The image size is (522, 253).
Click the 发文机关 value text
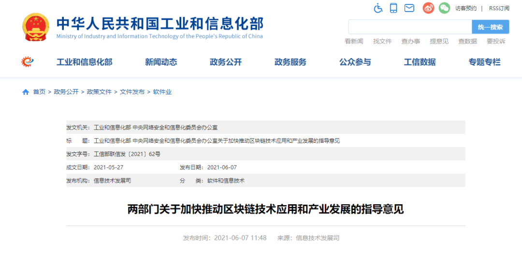156,127
